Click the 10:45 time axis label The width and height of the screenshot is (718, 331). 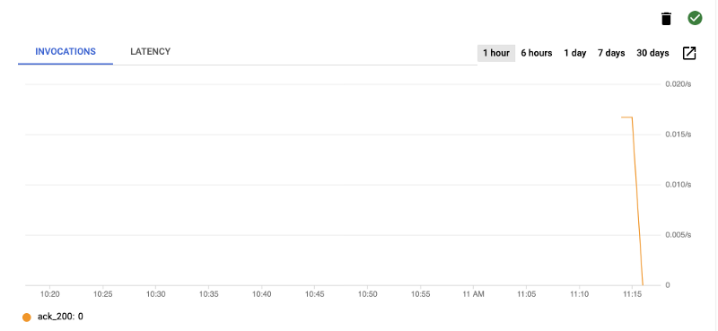coord(315,294)
